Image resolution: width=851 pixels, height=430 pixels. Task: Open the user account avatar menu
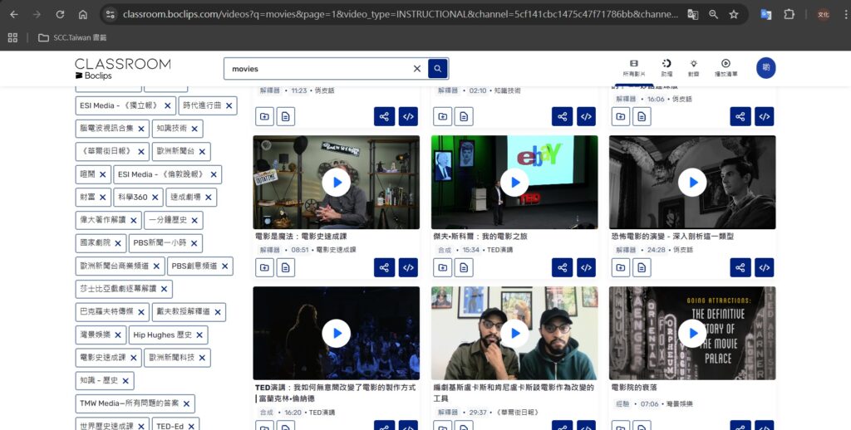click(765, 68)
